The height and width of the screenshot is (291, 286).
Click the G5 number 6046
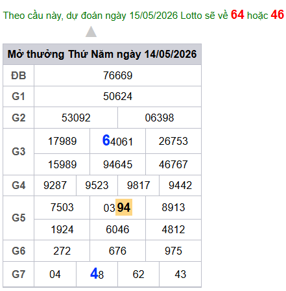pos(117,229)
